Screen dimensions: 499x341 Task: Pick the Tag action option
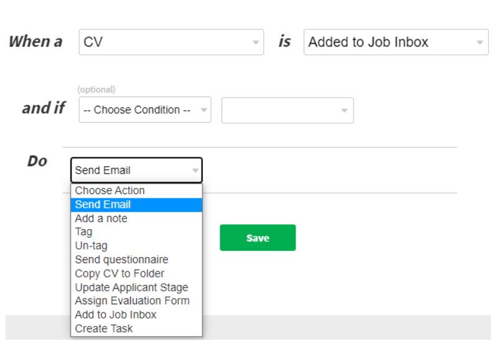tap(84, 232)
